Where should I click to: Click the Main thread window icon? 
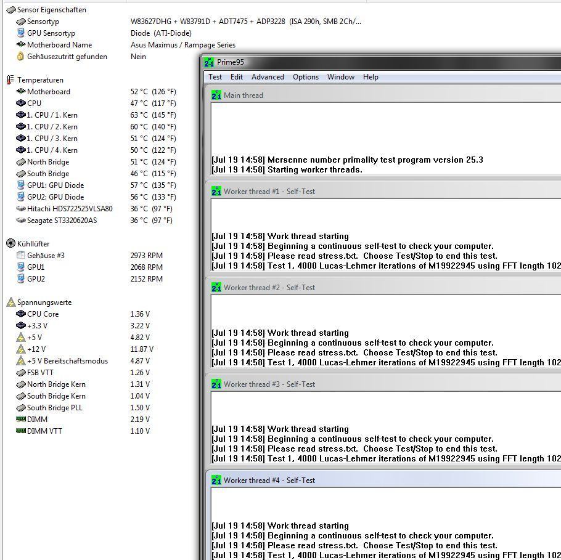(x=216, y=95)
